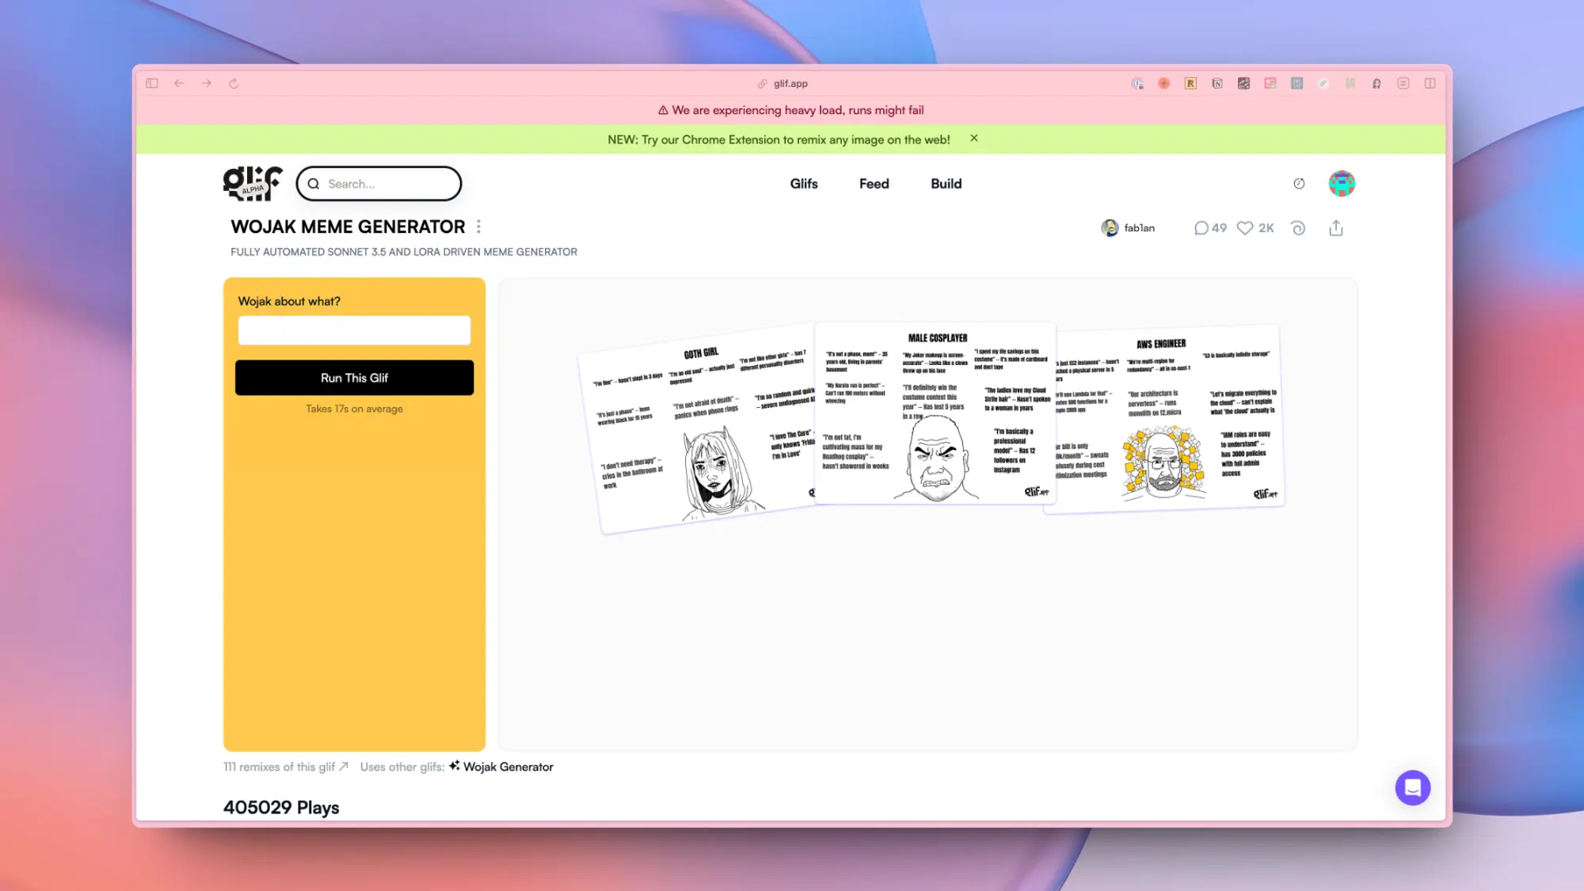
Task: Open the Chrome Extension announcement banner text
Action: (x=779, y=139)
